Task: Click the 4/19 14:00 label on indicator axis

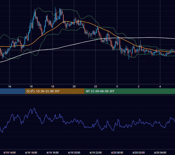Action: click(x=10, y=152)
